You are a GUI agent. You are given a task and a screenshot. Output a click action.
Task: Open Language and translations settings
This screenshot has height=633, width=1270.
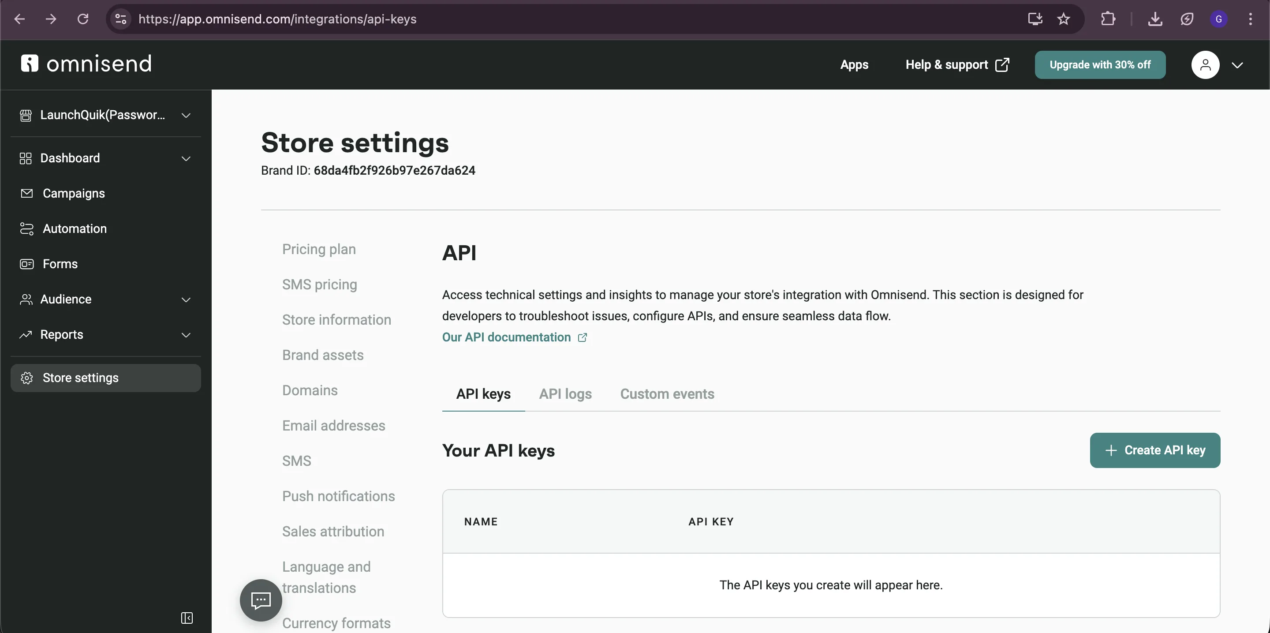pyautogui.click(x=326, y=577)
